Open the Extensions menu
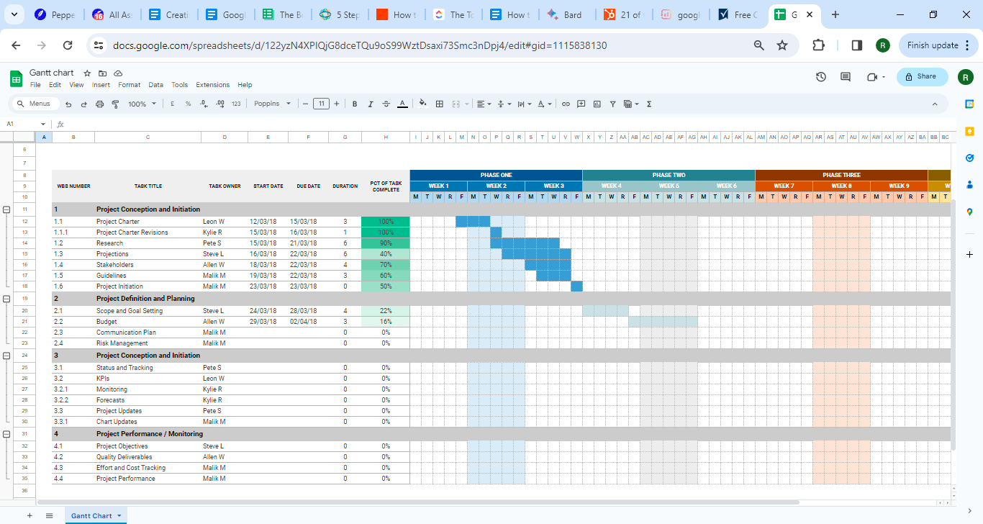The height and width of the screenshot is (524, 983). pyautogui.click(x=213, y=85)
